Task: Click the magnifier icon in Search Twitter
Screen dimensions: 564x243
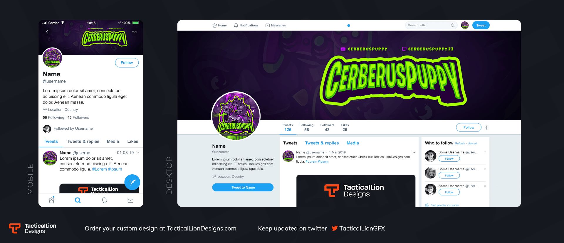Action: coord(453,25)
